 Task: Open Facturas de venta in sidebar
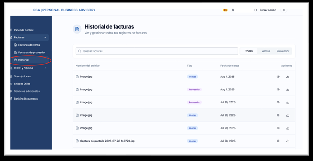(x=29, y=45)
